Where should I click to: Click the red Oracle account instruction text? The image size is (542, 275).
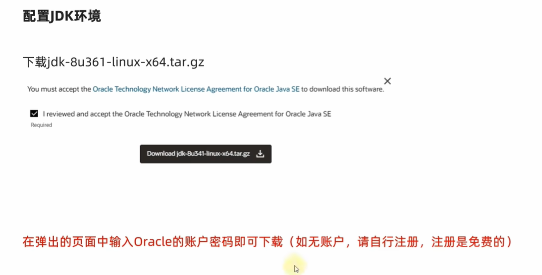268,242
